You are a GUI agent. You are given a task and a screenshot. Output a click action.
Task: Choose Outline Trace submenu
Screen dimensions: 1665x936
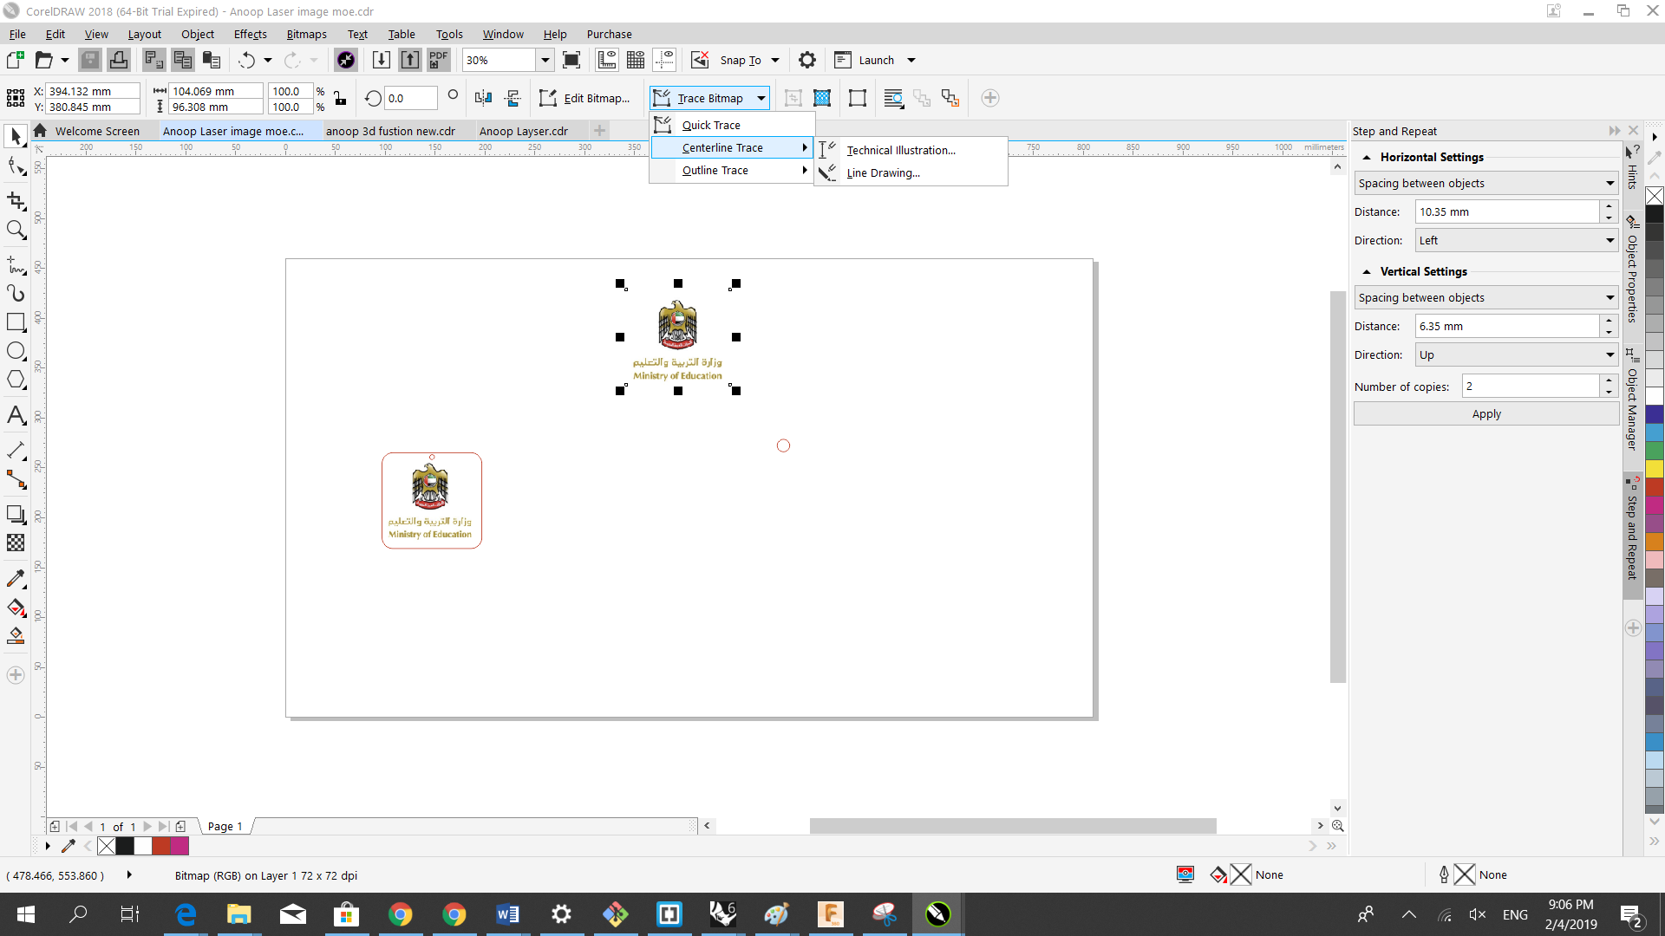[733, 170]
